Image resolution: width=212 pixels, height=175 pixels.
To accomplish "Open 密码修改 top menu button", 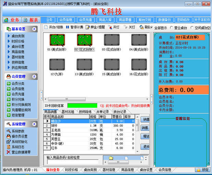I will (x=183, y=20).
